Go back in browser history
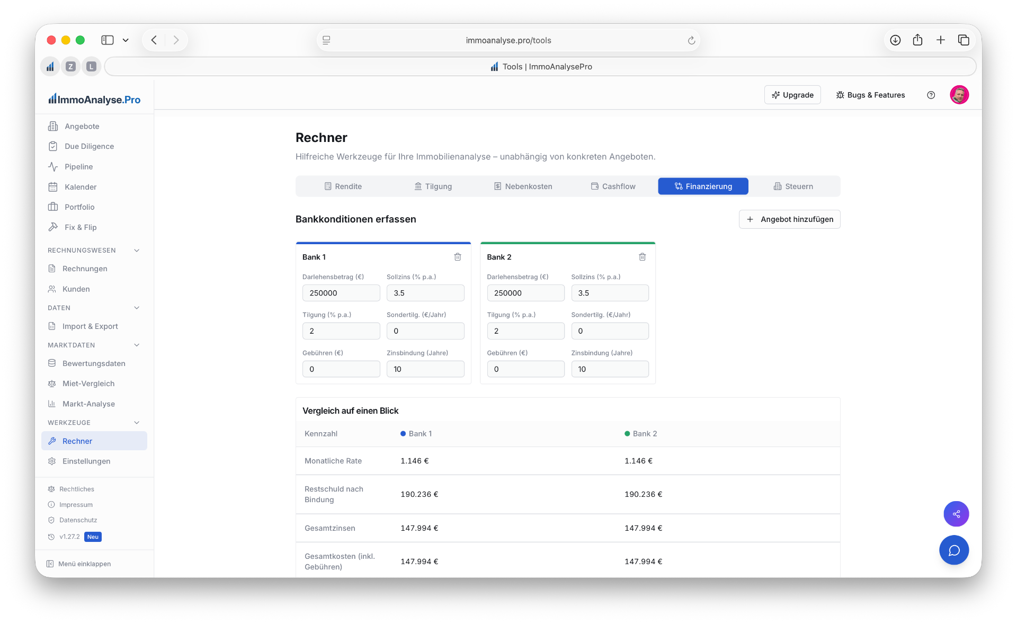Image resolution: width=1017 pixels, height=624 pixels. click(154, 40)
